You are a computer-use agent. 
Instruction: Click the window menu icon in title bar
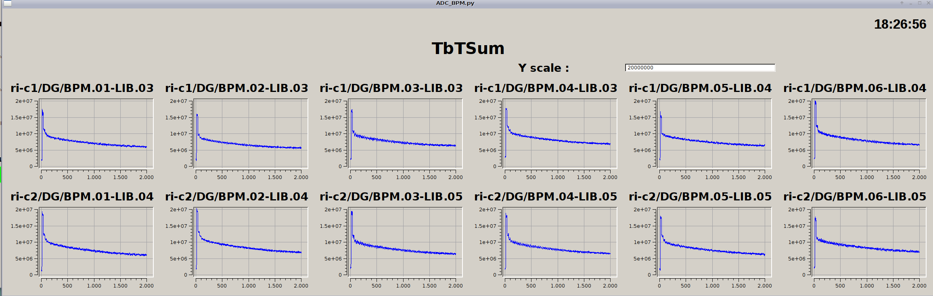tap(7, 4)
